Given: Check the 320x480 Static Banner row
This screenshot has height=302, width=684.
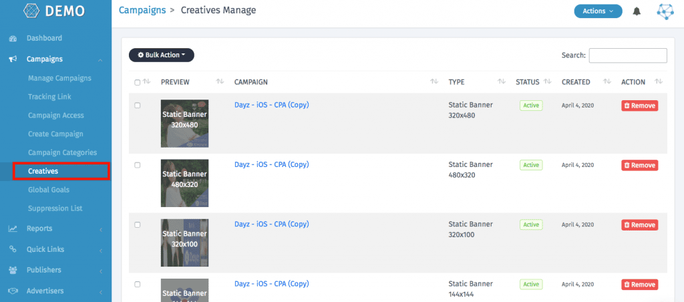Looking at the screenshot, I should 138,106.
